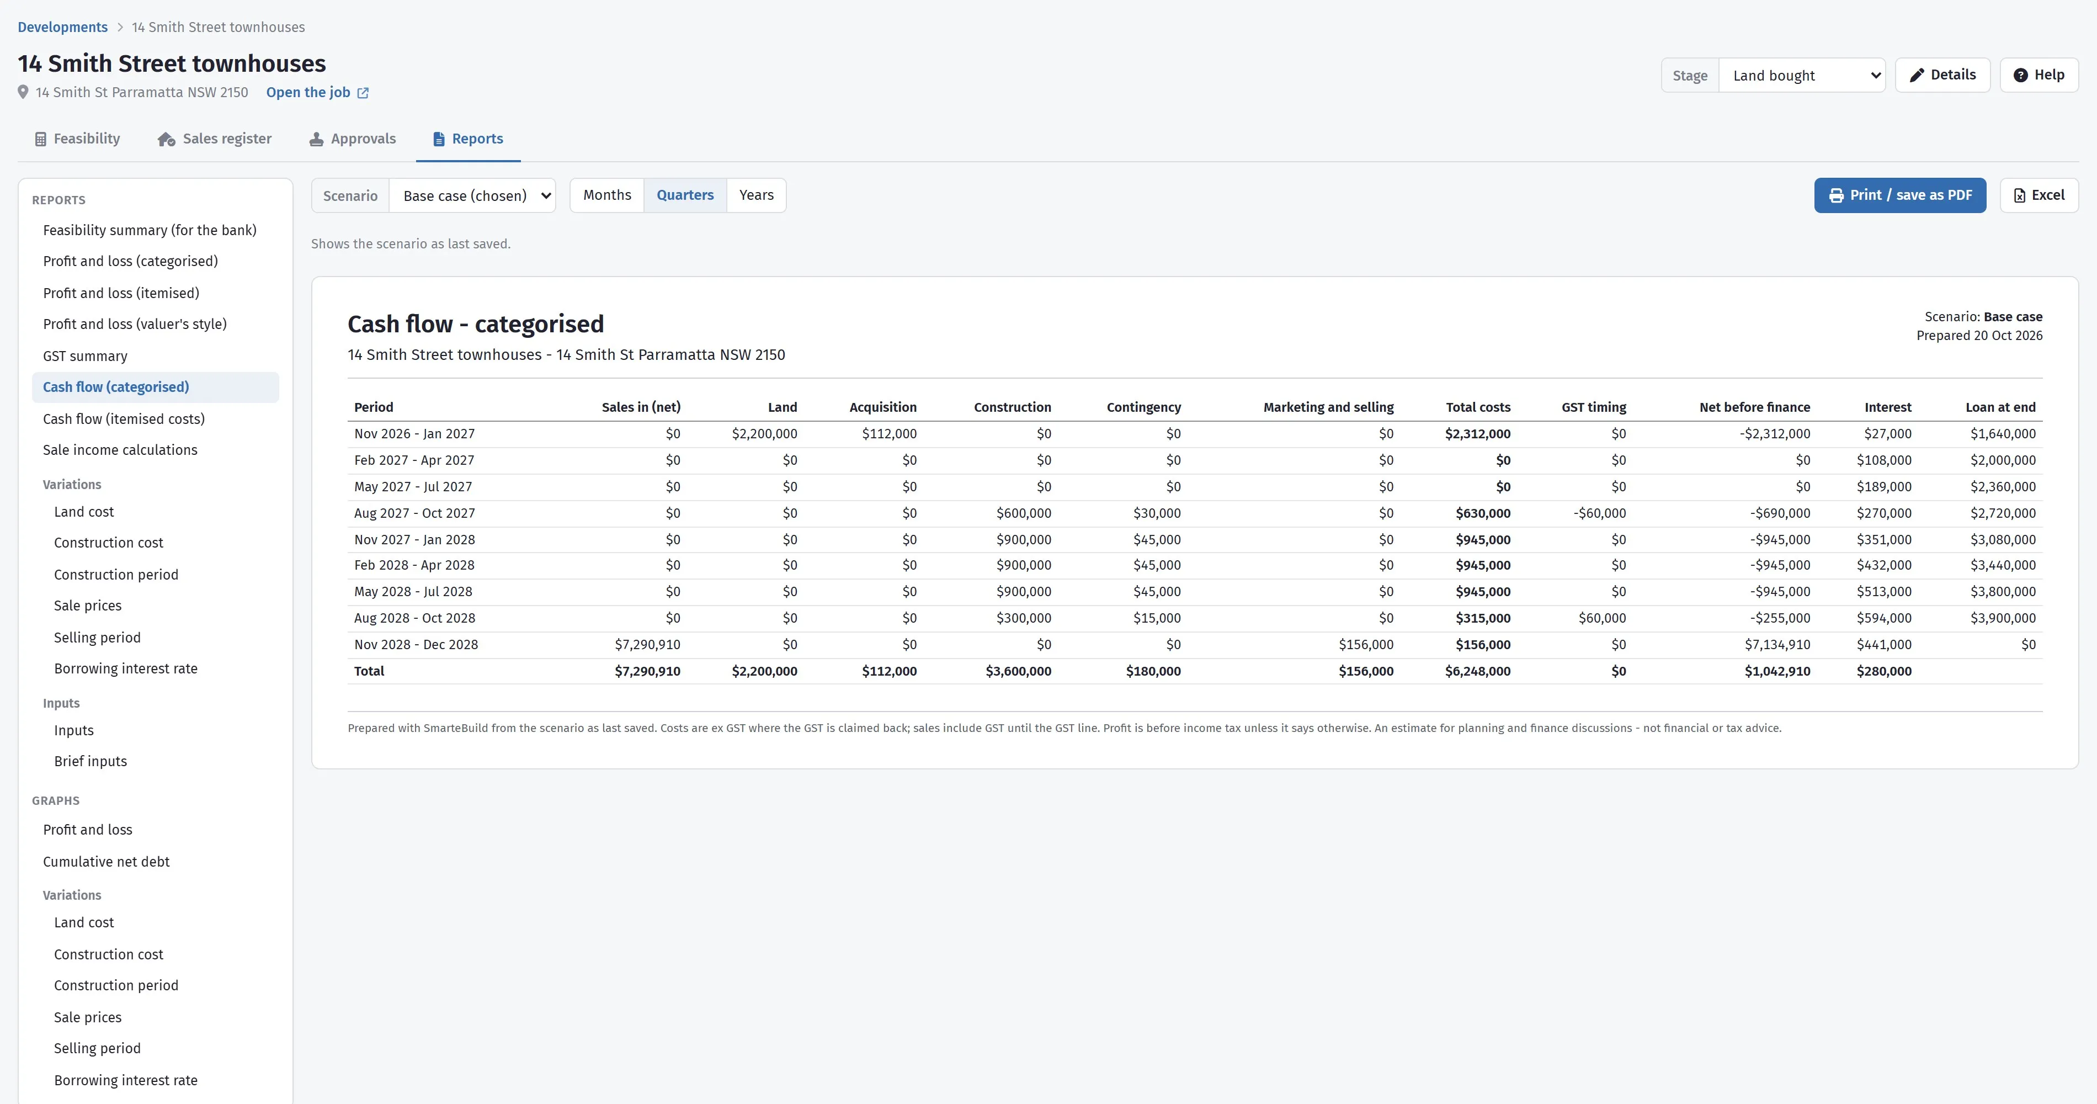
Task: Open the GST summary report
Action: pos(156,356)
